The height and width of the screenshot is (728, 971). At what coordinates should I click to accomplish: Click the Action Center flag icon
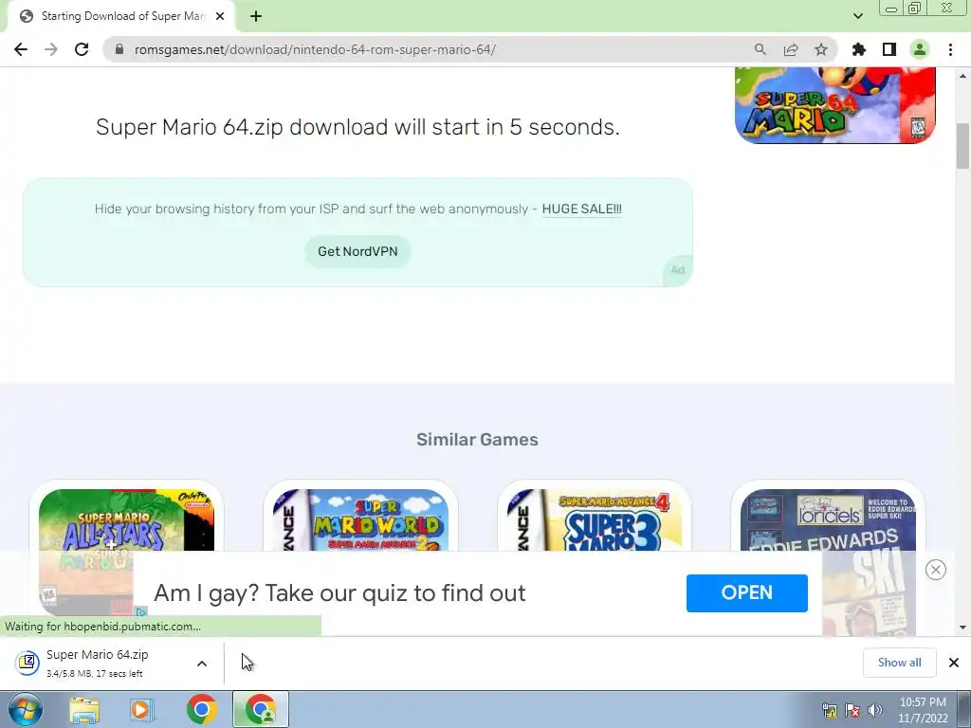(x=852, y=710)
